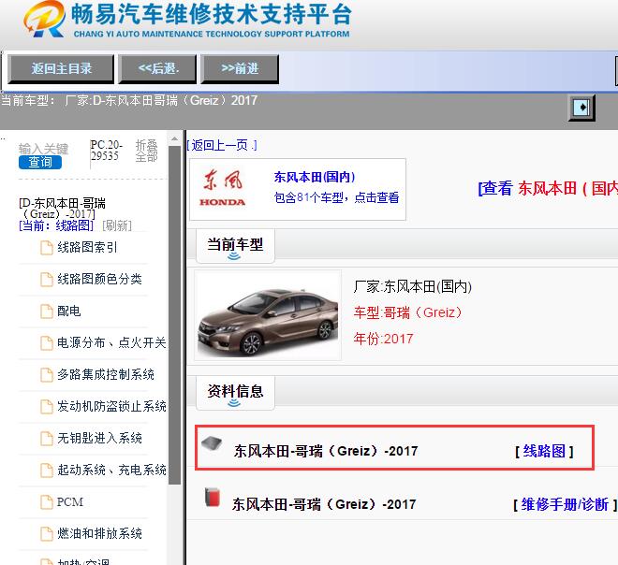Open the 线路图颜色分类 tree item
Screen dimensions: 618x565
pos(99,279)
